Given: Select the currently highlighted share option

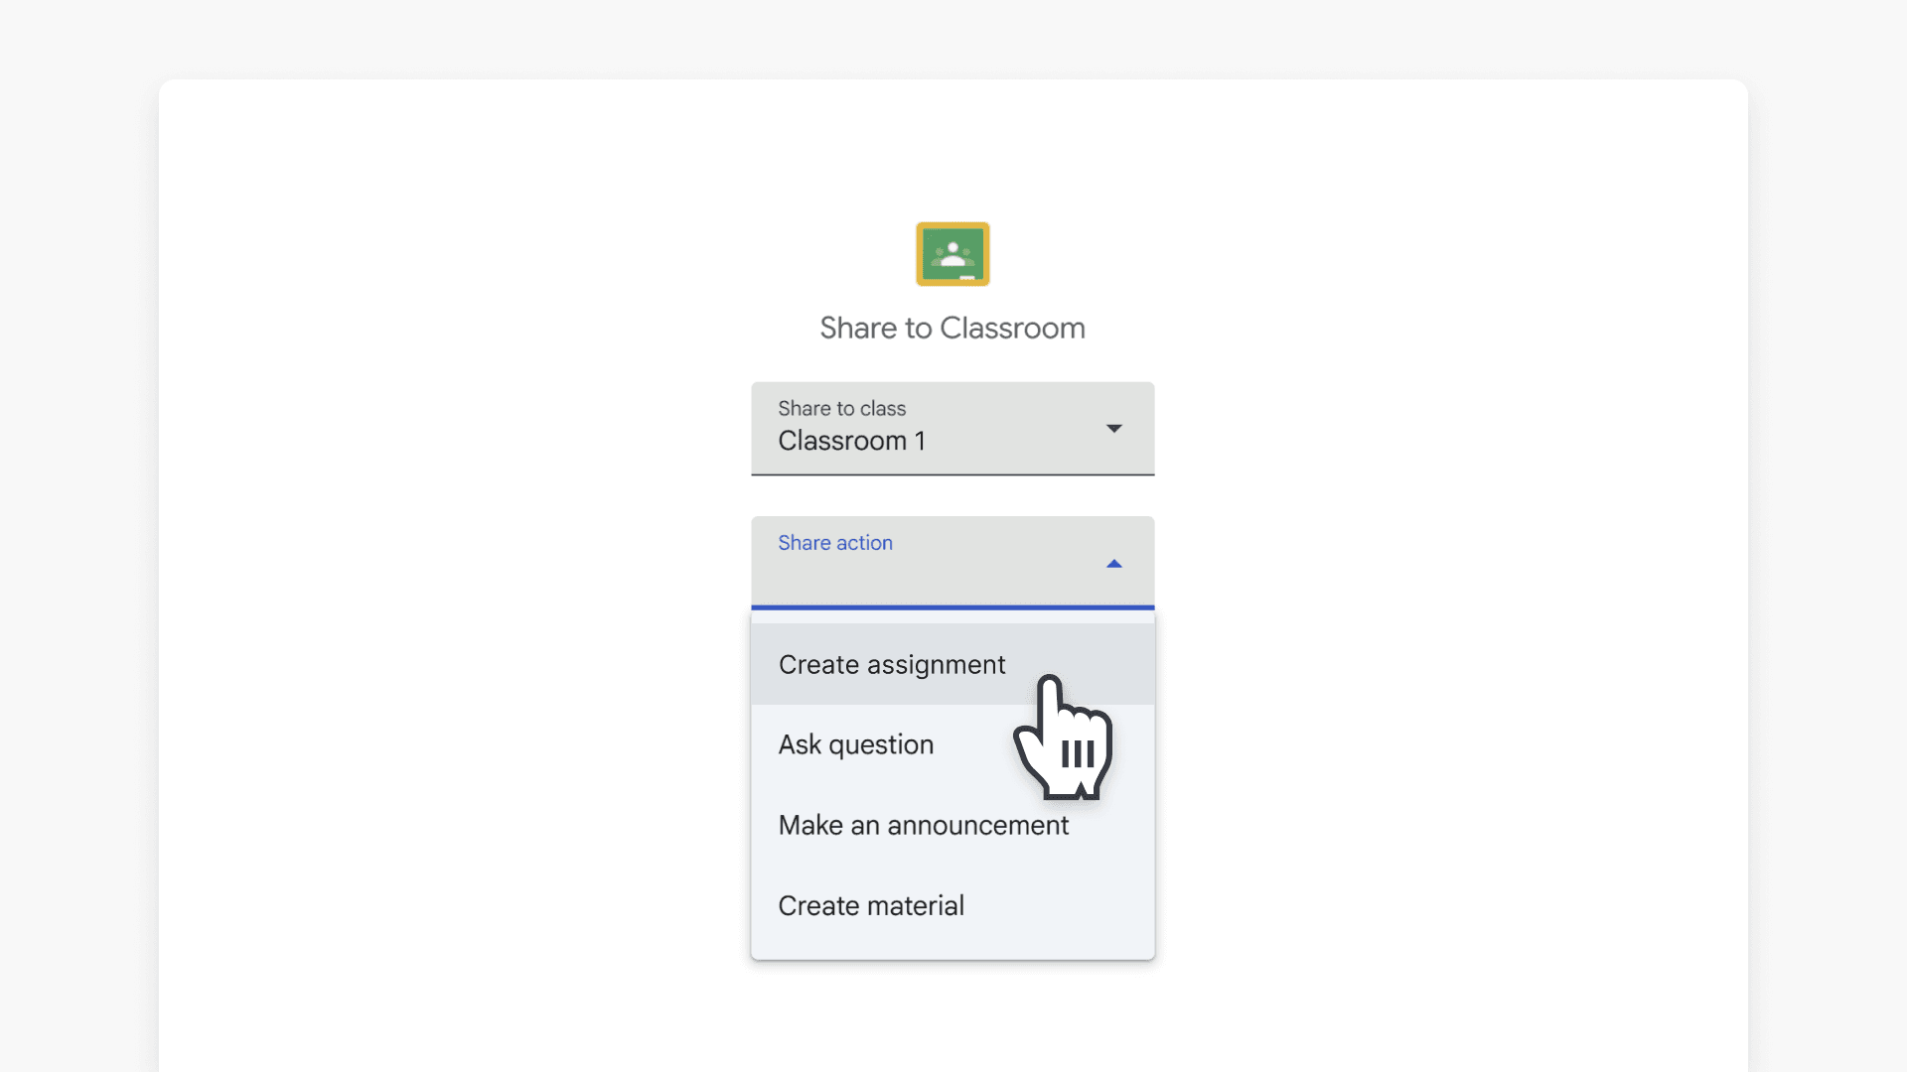Looking at the screenshot, I should click(x=892, y=664).
